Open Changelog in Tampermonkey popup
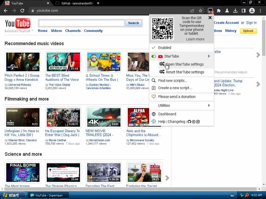Image resolution: width=266 pixels, height=199 pixels. click(176, 122)
